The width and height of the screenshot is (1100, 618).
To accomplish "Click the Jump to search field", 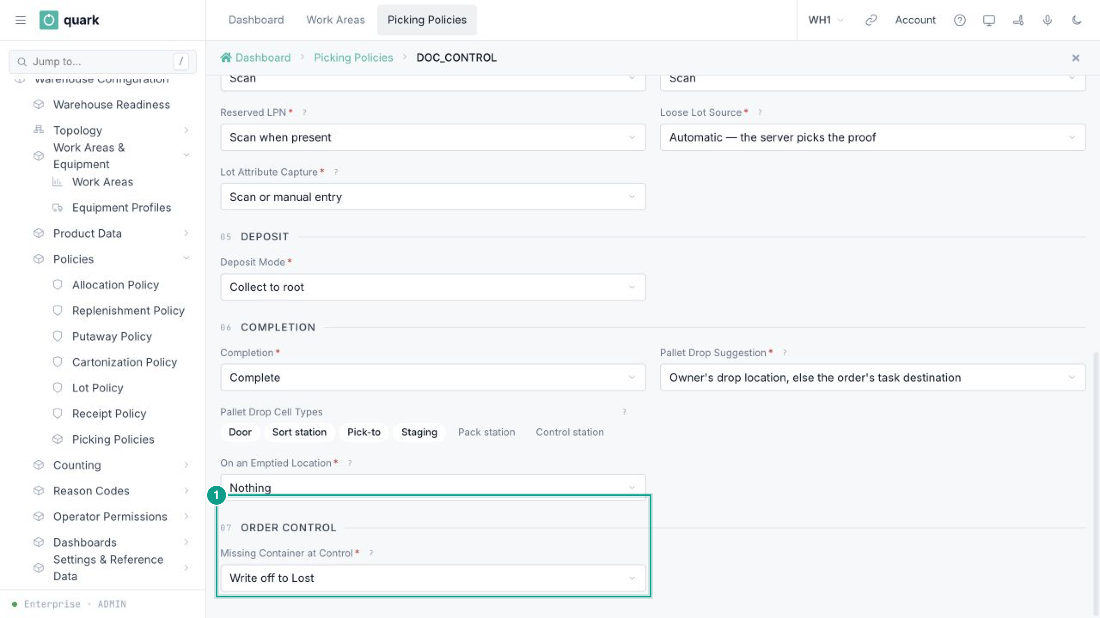I will [103, 62].
